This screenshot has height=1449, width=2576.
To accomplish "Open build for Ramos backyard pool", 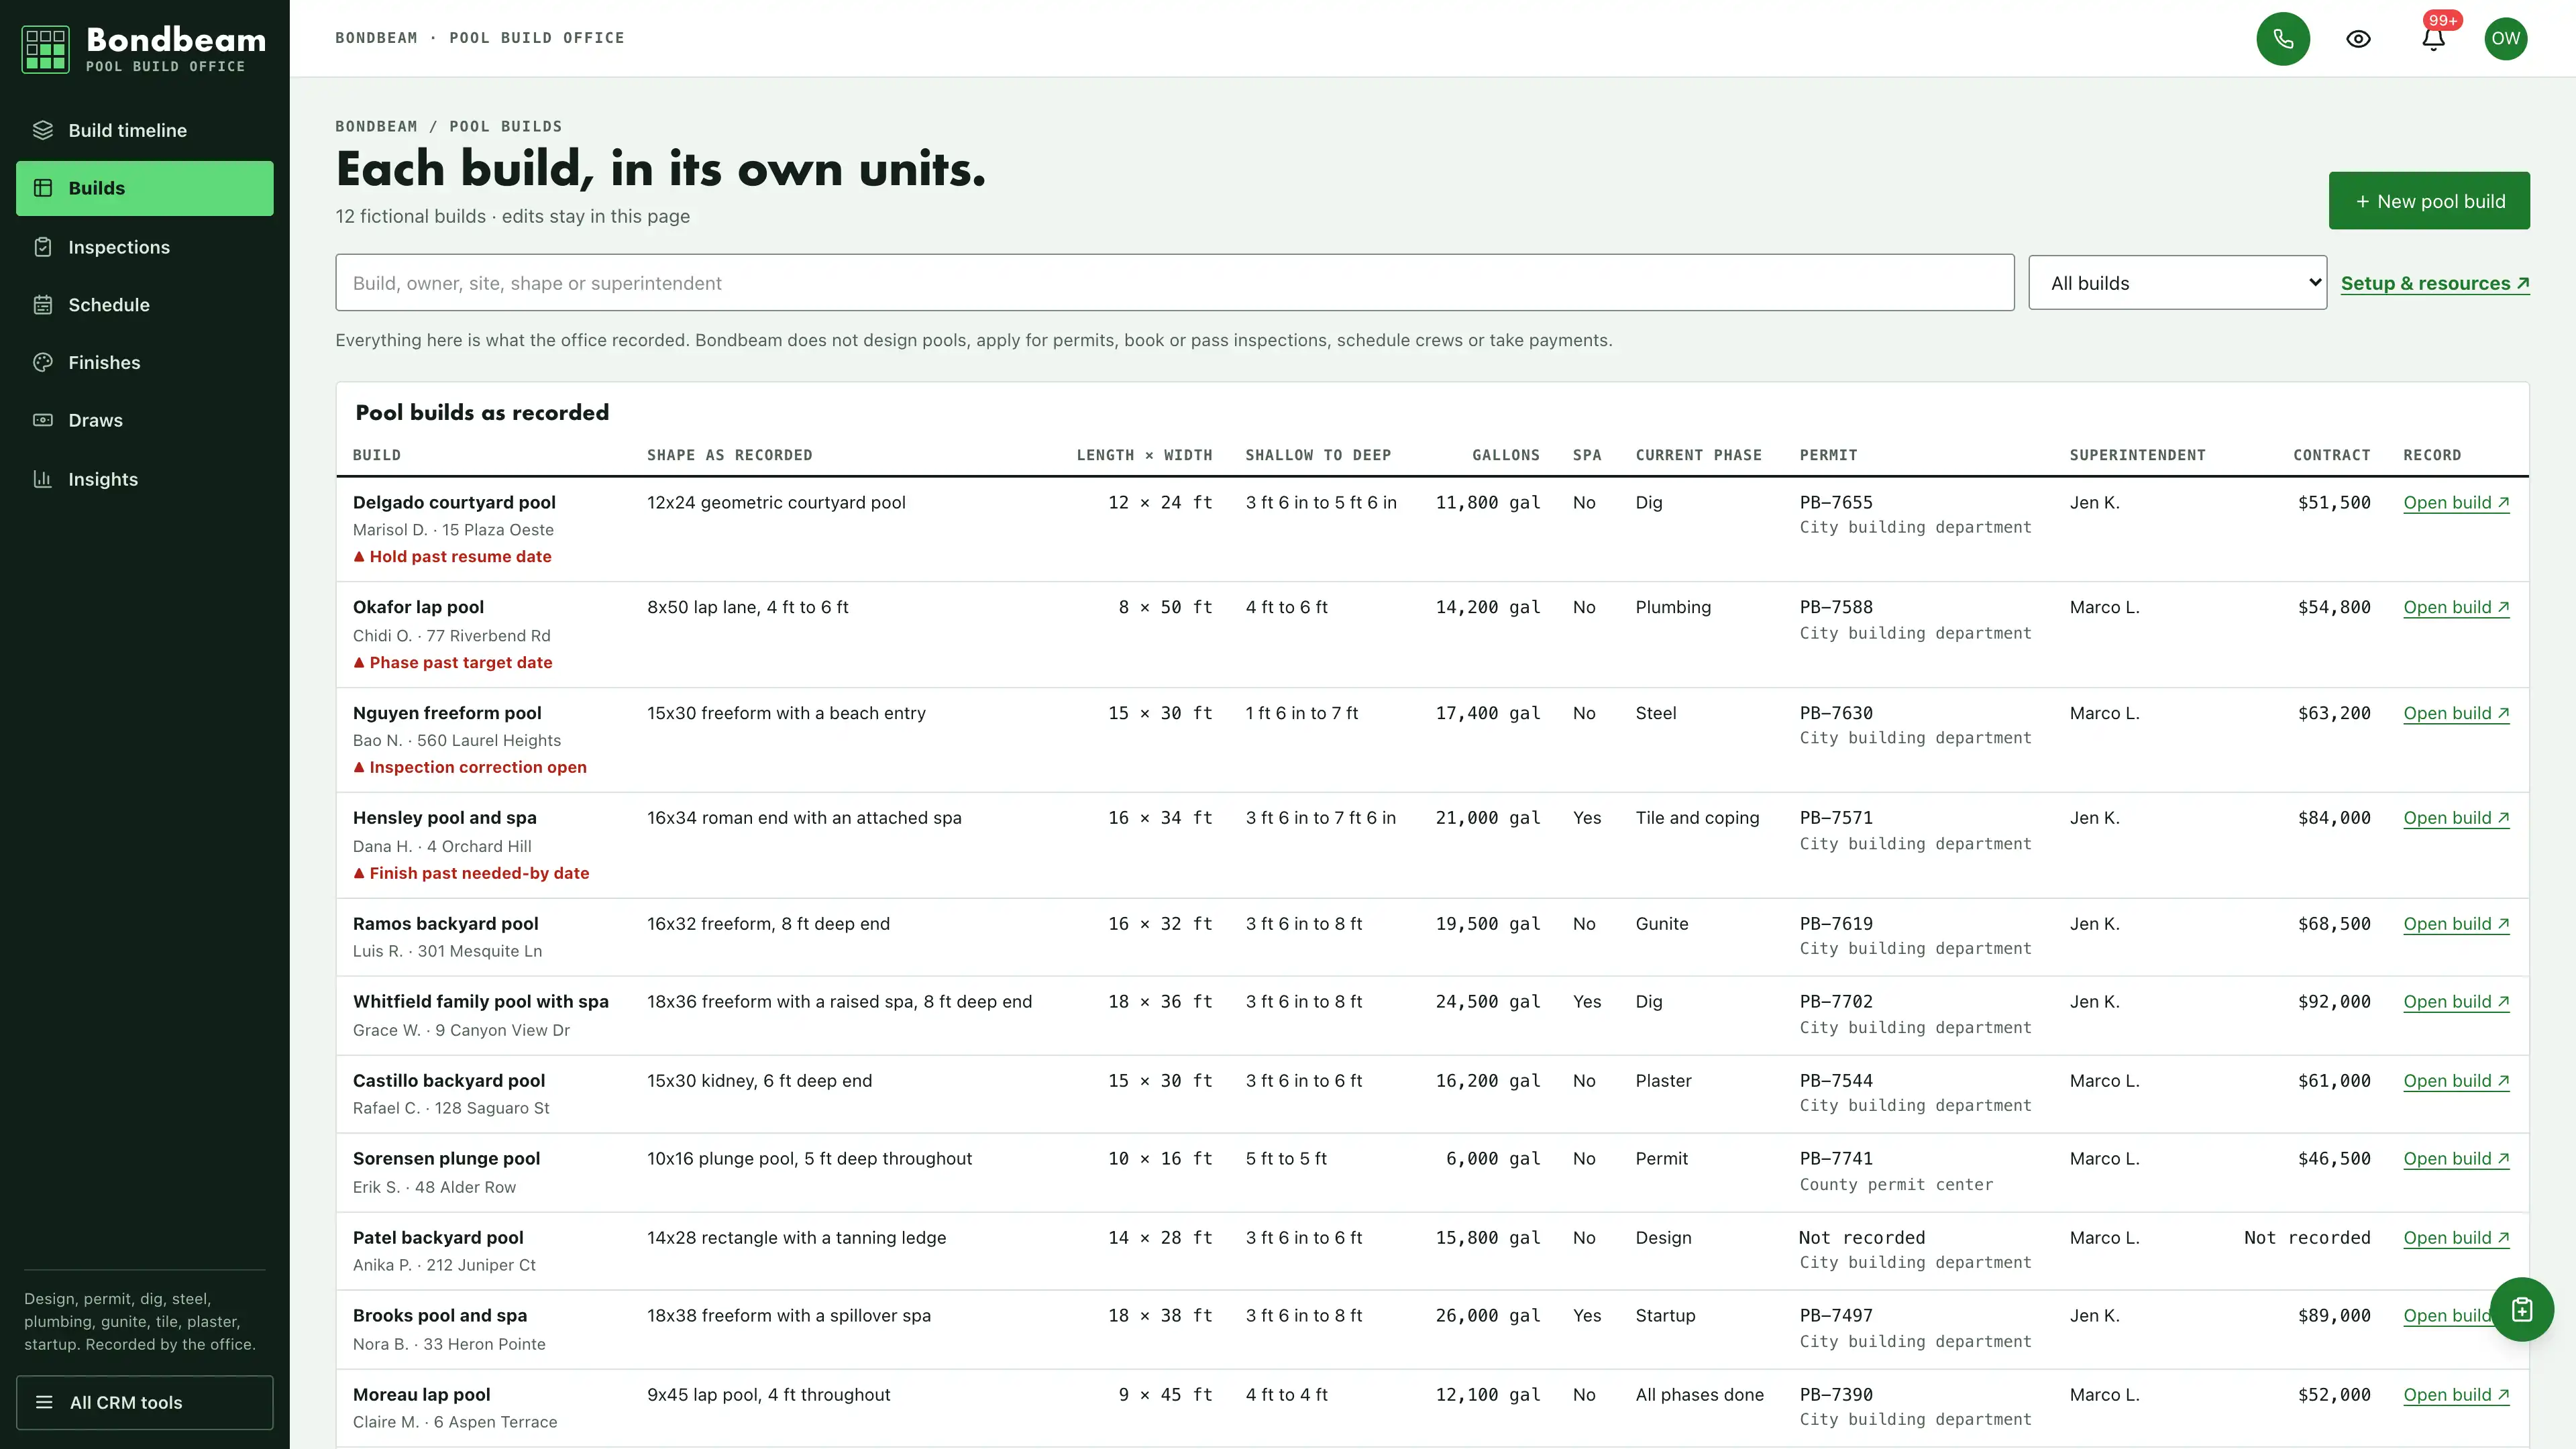I will point(2456,924).
